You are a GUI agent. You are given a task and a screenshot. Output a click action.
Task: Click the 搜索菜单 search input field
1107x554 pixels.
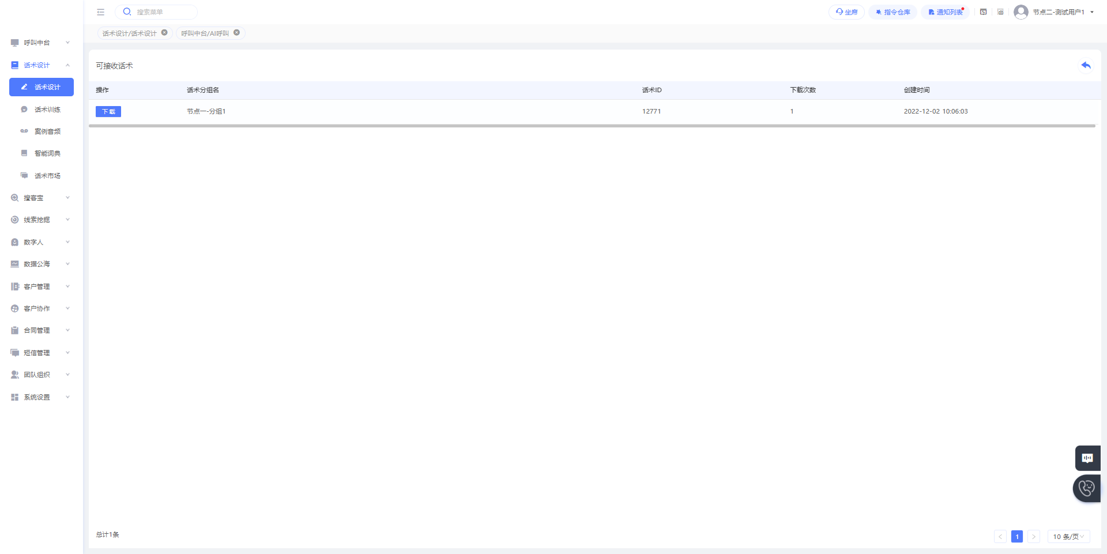coord(156,12)
